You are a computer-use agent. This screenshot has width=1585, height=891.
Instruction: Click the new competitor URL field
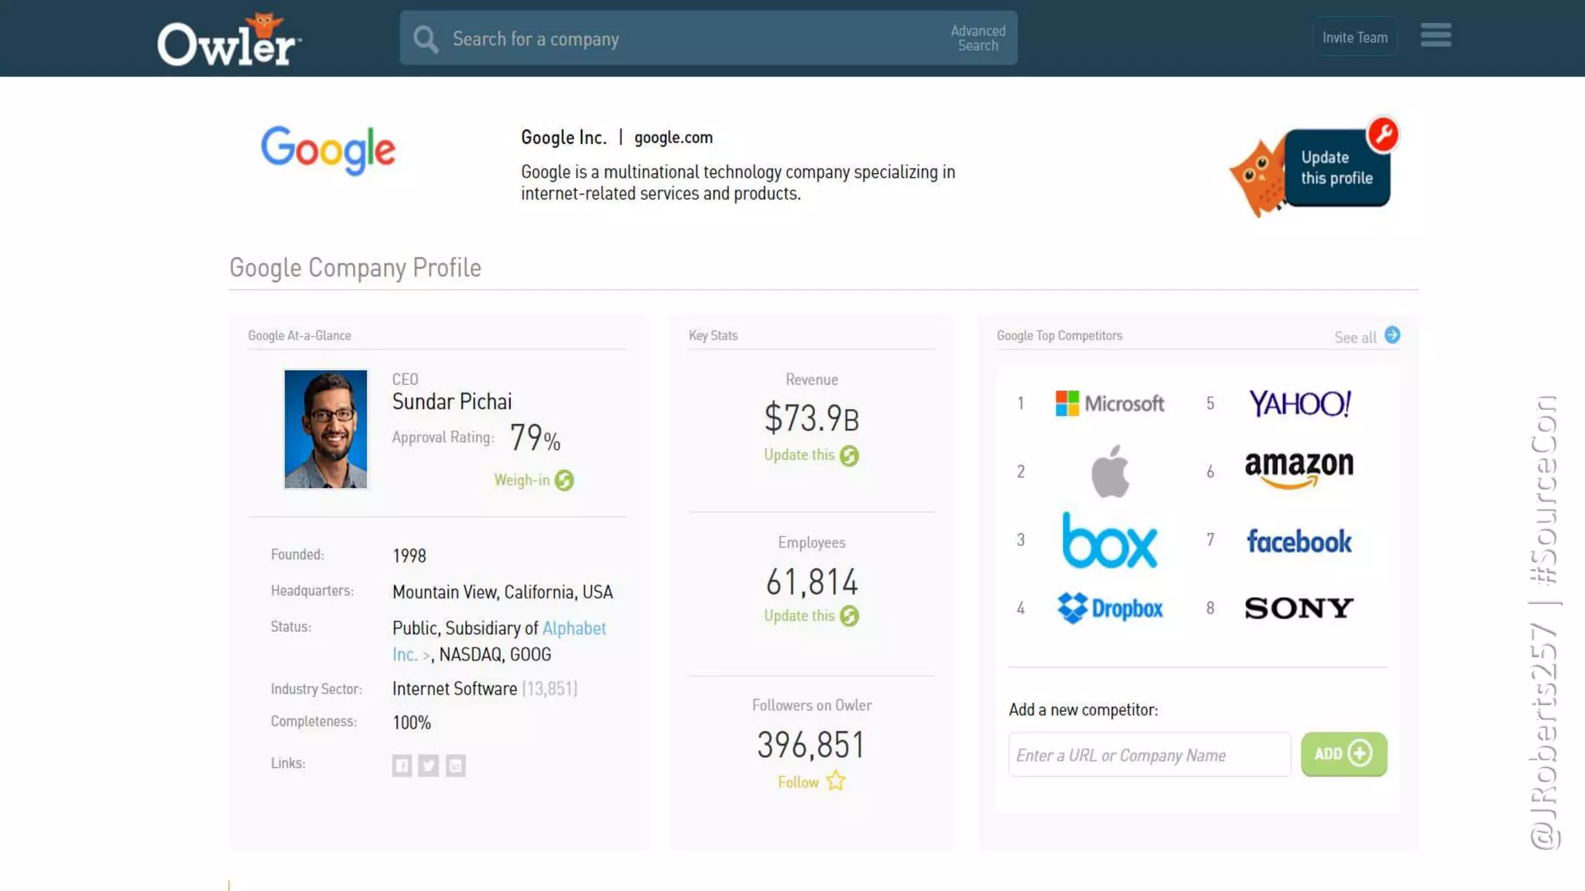coord(1149,755)
